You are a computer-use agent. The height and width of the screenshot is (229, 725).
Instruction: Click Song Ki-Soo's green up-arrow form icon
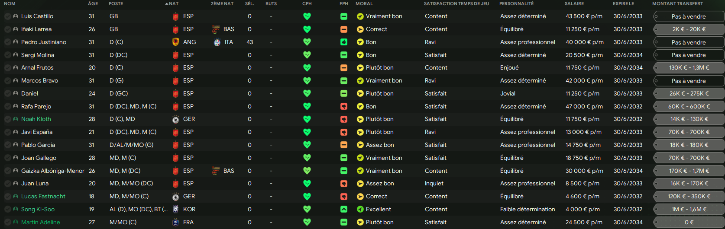[x=344, y=209]
